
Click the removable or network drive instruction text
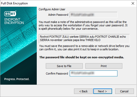click(84, 48)
